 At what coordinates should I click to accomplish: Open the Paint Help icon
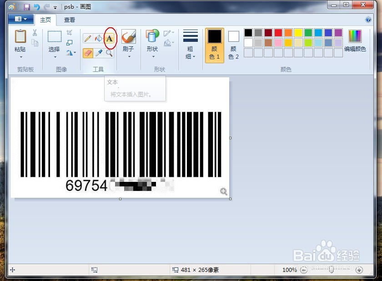click(x=368, y=20)
